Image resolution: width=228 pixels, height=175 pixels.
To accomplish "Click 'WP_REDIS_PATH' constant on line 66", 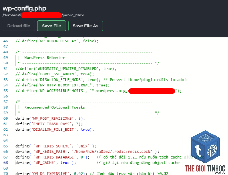I will [x=50, y=152].
